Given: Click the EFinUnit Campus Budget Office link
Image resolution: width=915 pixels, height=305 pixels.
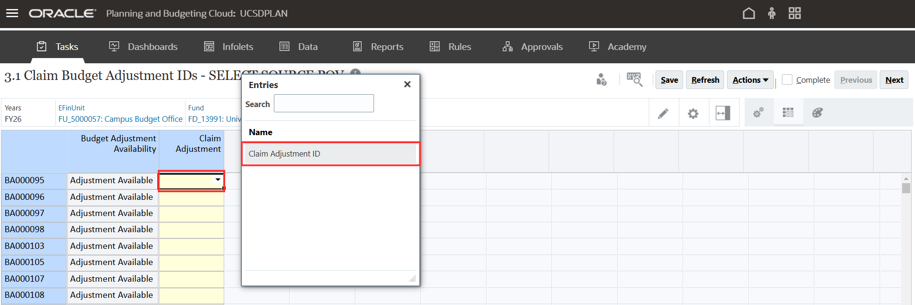Looking at the screenshot, I should click(x=120, y=119).
